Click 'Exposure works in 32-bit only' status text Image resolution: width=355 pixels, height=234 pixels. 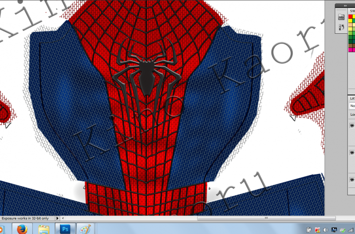pos(25,218)
